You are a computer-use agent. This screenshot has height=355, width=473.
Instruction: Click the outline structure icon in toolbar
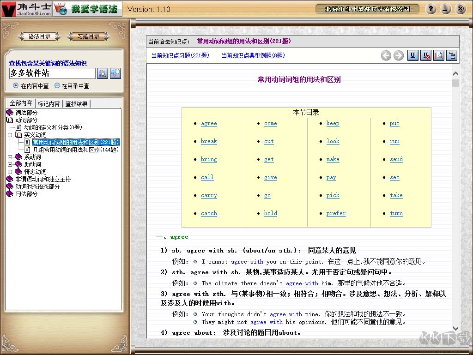pyautogui.click(x=451, y=55)
